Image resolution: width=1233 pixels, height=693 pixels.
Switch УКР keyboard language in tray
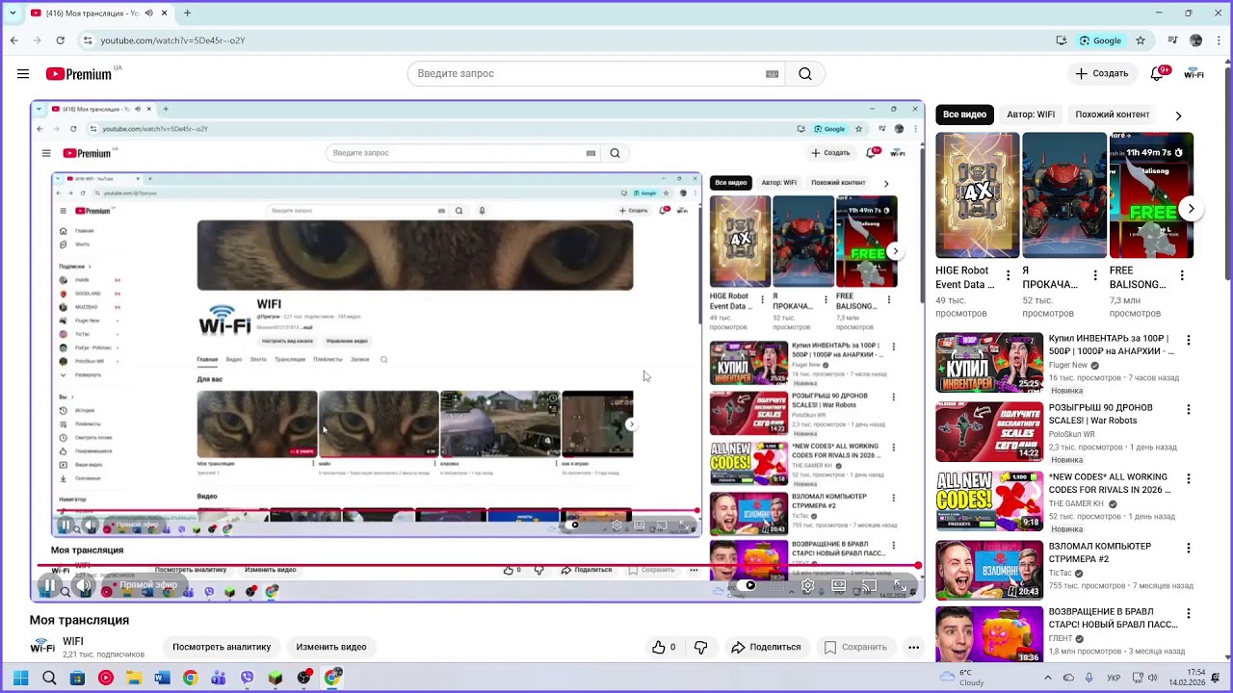click(1115, 678)
